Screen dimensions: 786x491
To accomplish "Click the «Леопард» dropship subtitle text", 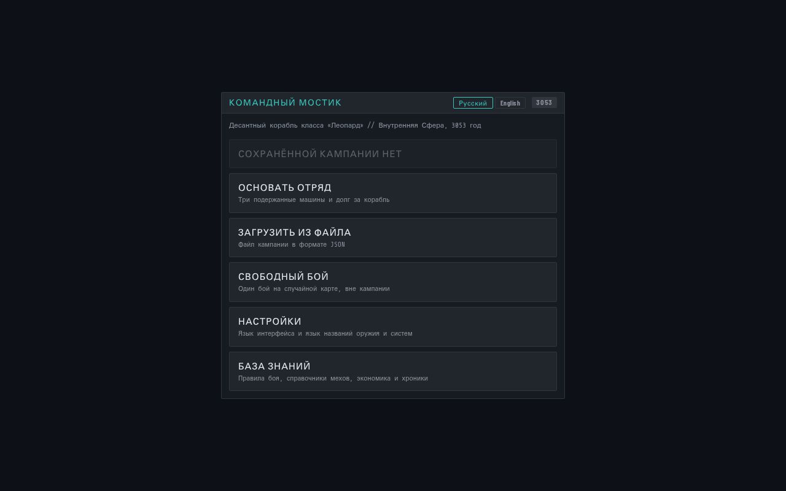I will click(x=296, y=125).
